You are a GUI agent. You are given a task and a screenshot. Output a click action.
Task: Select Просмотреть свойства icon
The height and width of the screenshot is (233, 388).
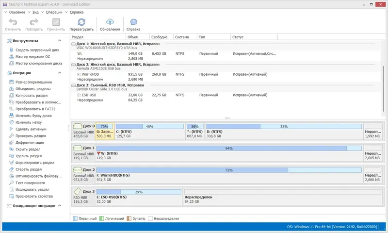point(11,196)
